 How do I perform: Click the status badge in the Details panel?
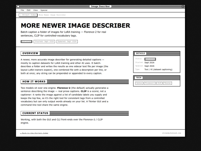pos(150,59)
